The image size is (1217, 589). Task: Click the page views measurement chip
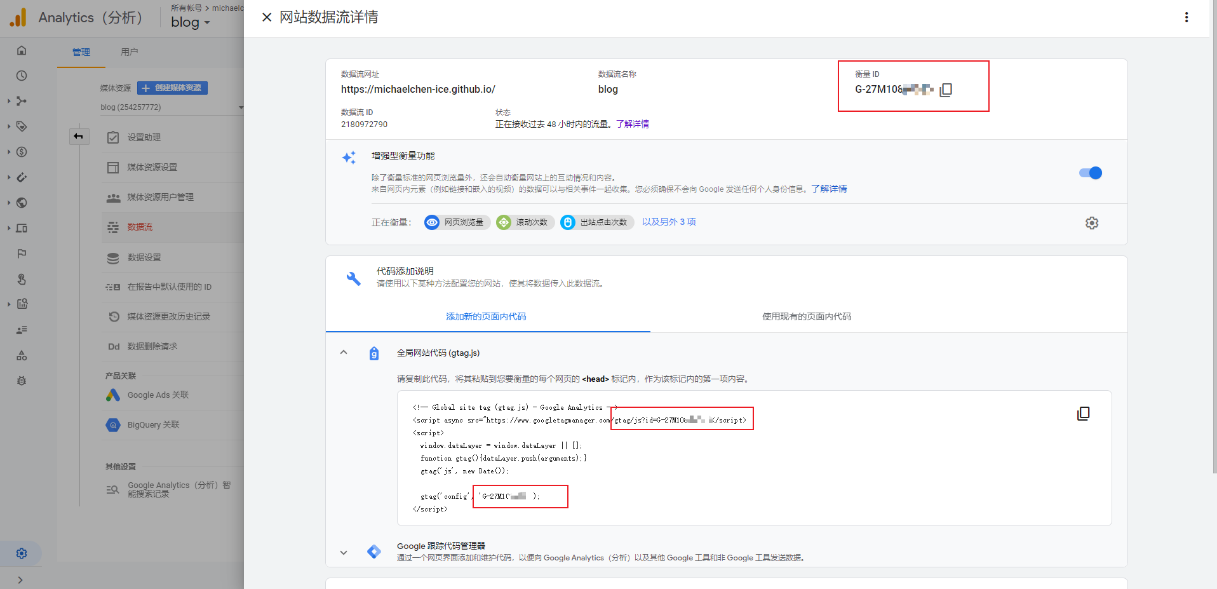tap(457, 222)
